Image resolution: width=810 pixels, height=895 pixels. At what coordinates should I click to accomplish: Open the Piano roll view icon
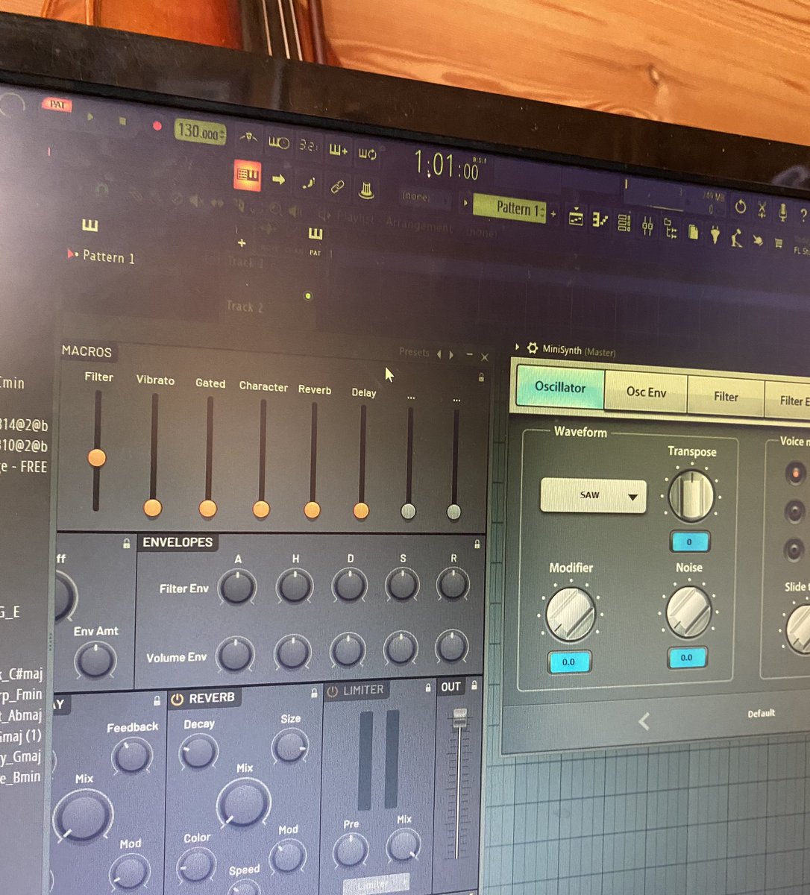tap(600, 220)
